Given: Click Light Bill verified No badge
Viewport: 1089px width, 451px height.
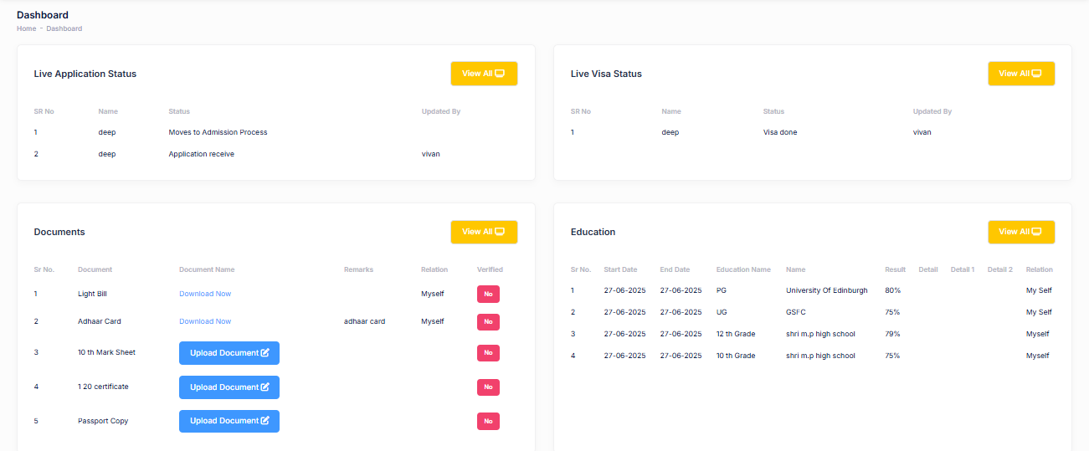Looking at the screenshot, I should [488, 295].
